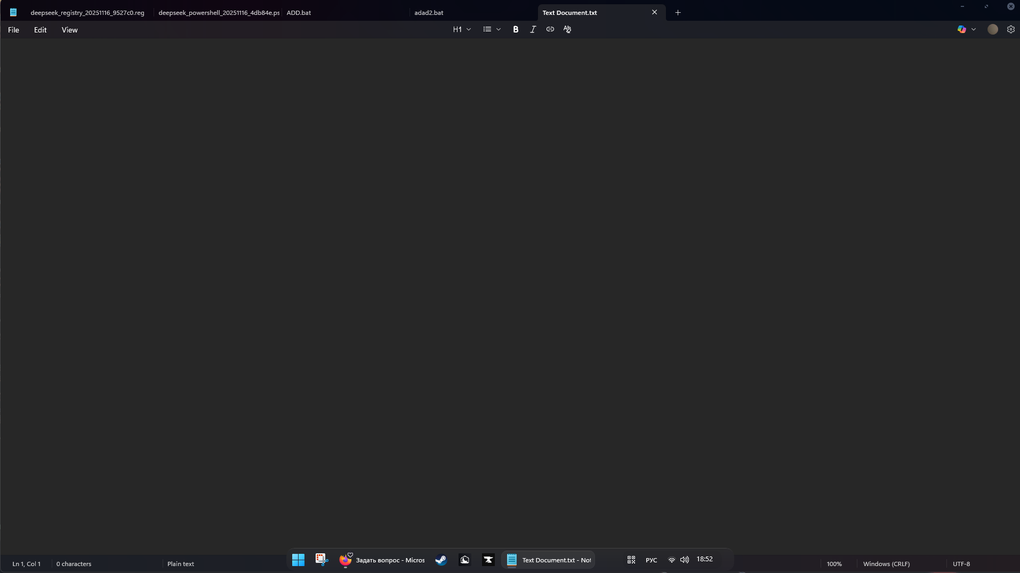Screen dimensions: 1020x573
Task: Open the account profile avatar
Action: [x=992, y=29]
